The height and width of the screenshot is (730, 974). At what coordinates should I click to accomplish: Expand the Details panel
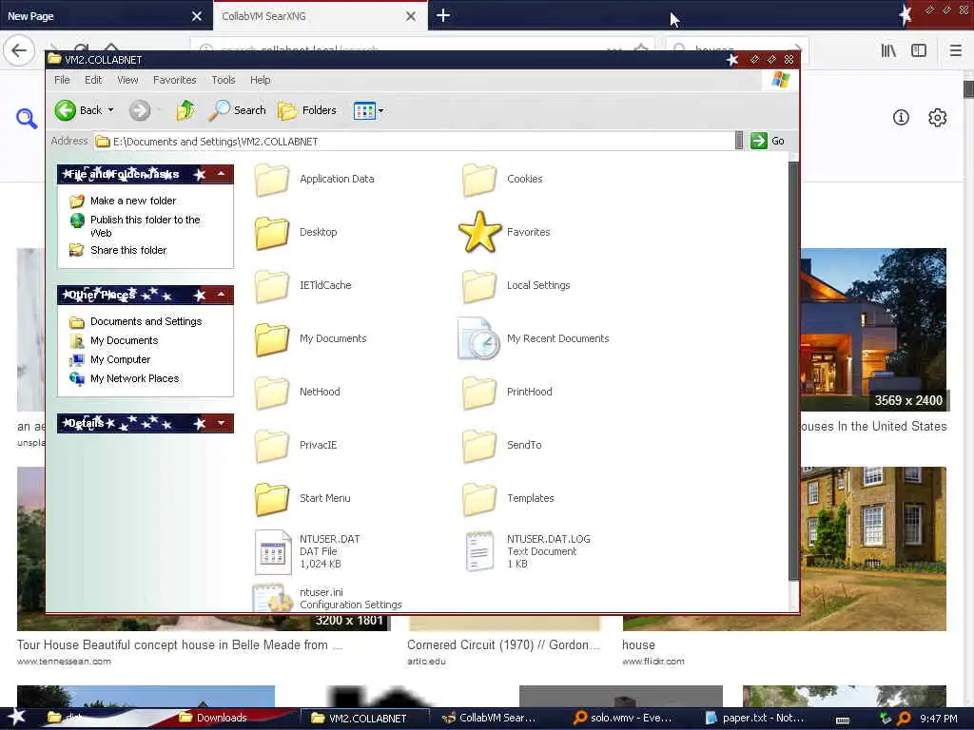click(221, 423)
